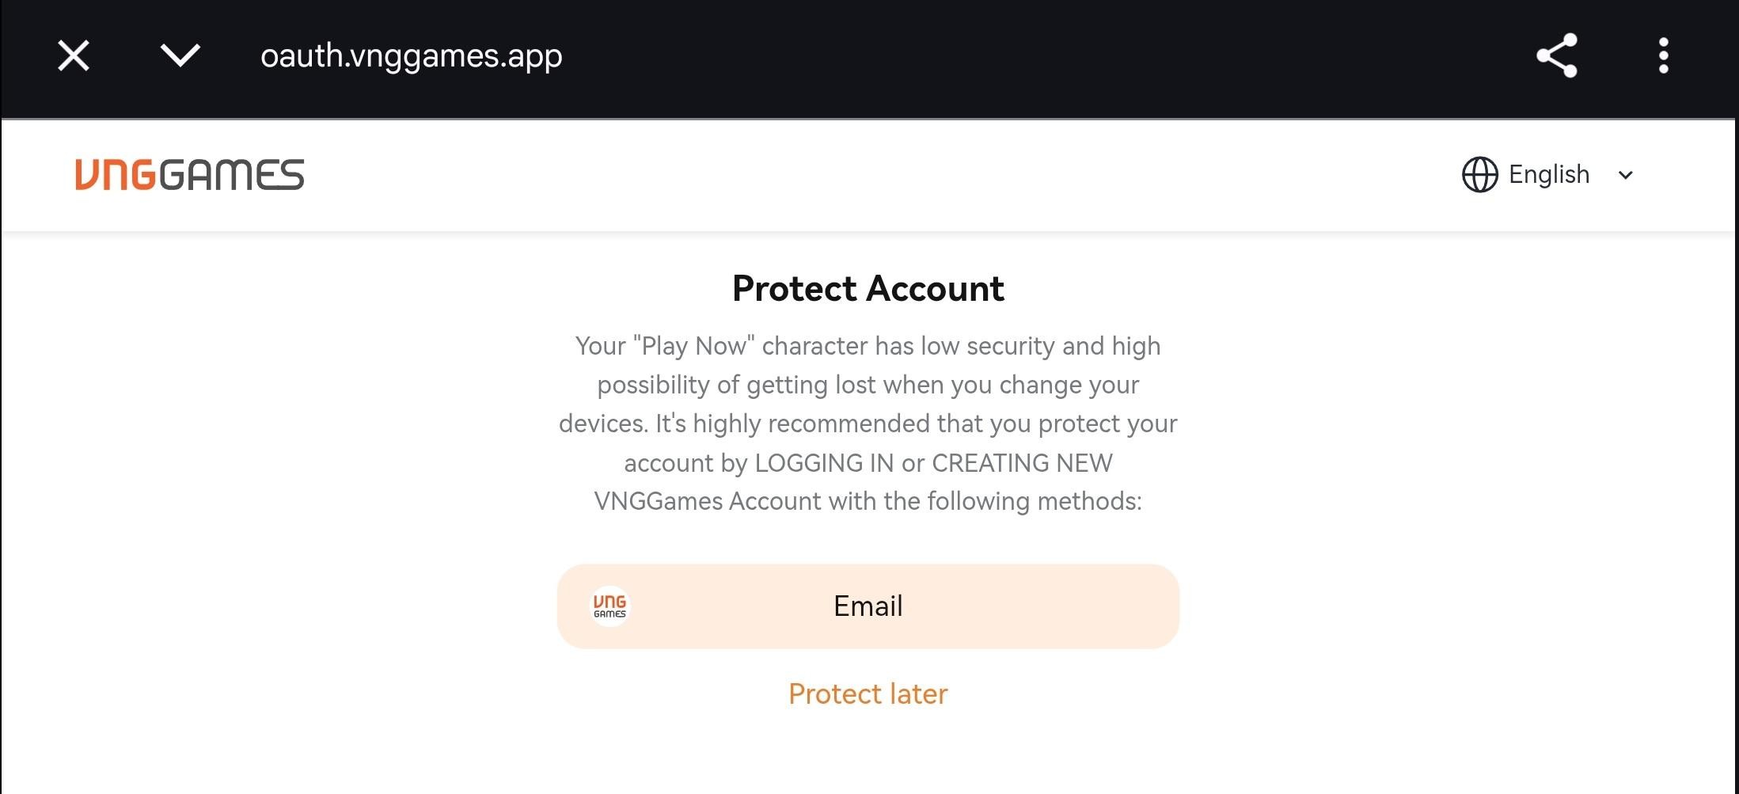Viewport: 1739px width, 794px height.
Task: Click the gray GAMES part of header logo
Action: pyautogui.click(x=231, y=175)
